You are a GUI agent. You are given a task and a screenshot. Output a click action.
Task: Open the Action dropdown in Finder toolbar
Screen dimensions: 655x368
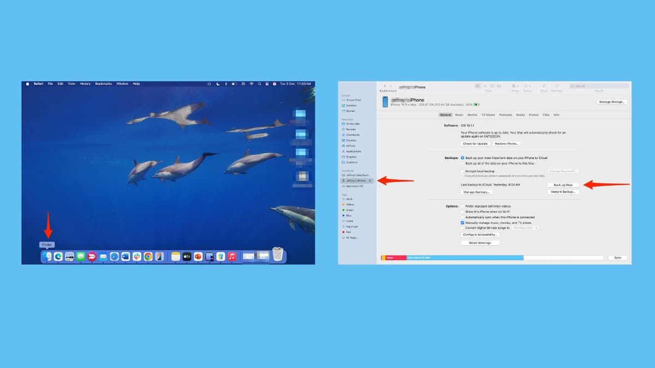[x=528, y=86]
